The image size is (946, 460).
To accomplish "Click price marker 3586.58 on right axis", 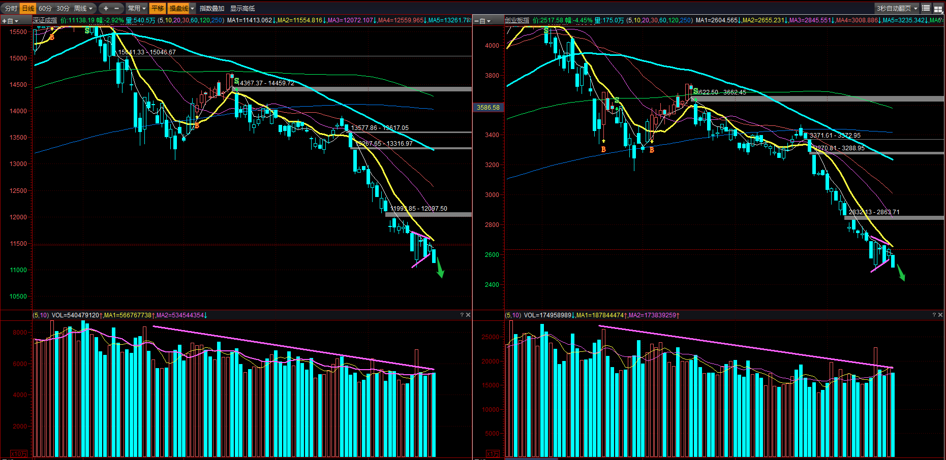I will (488, 108).
